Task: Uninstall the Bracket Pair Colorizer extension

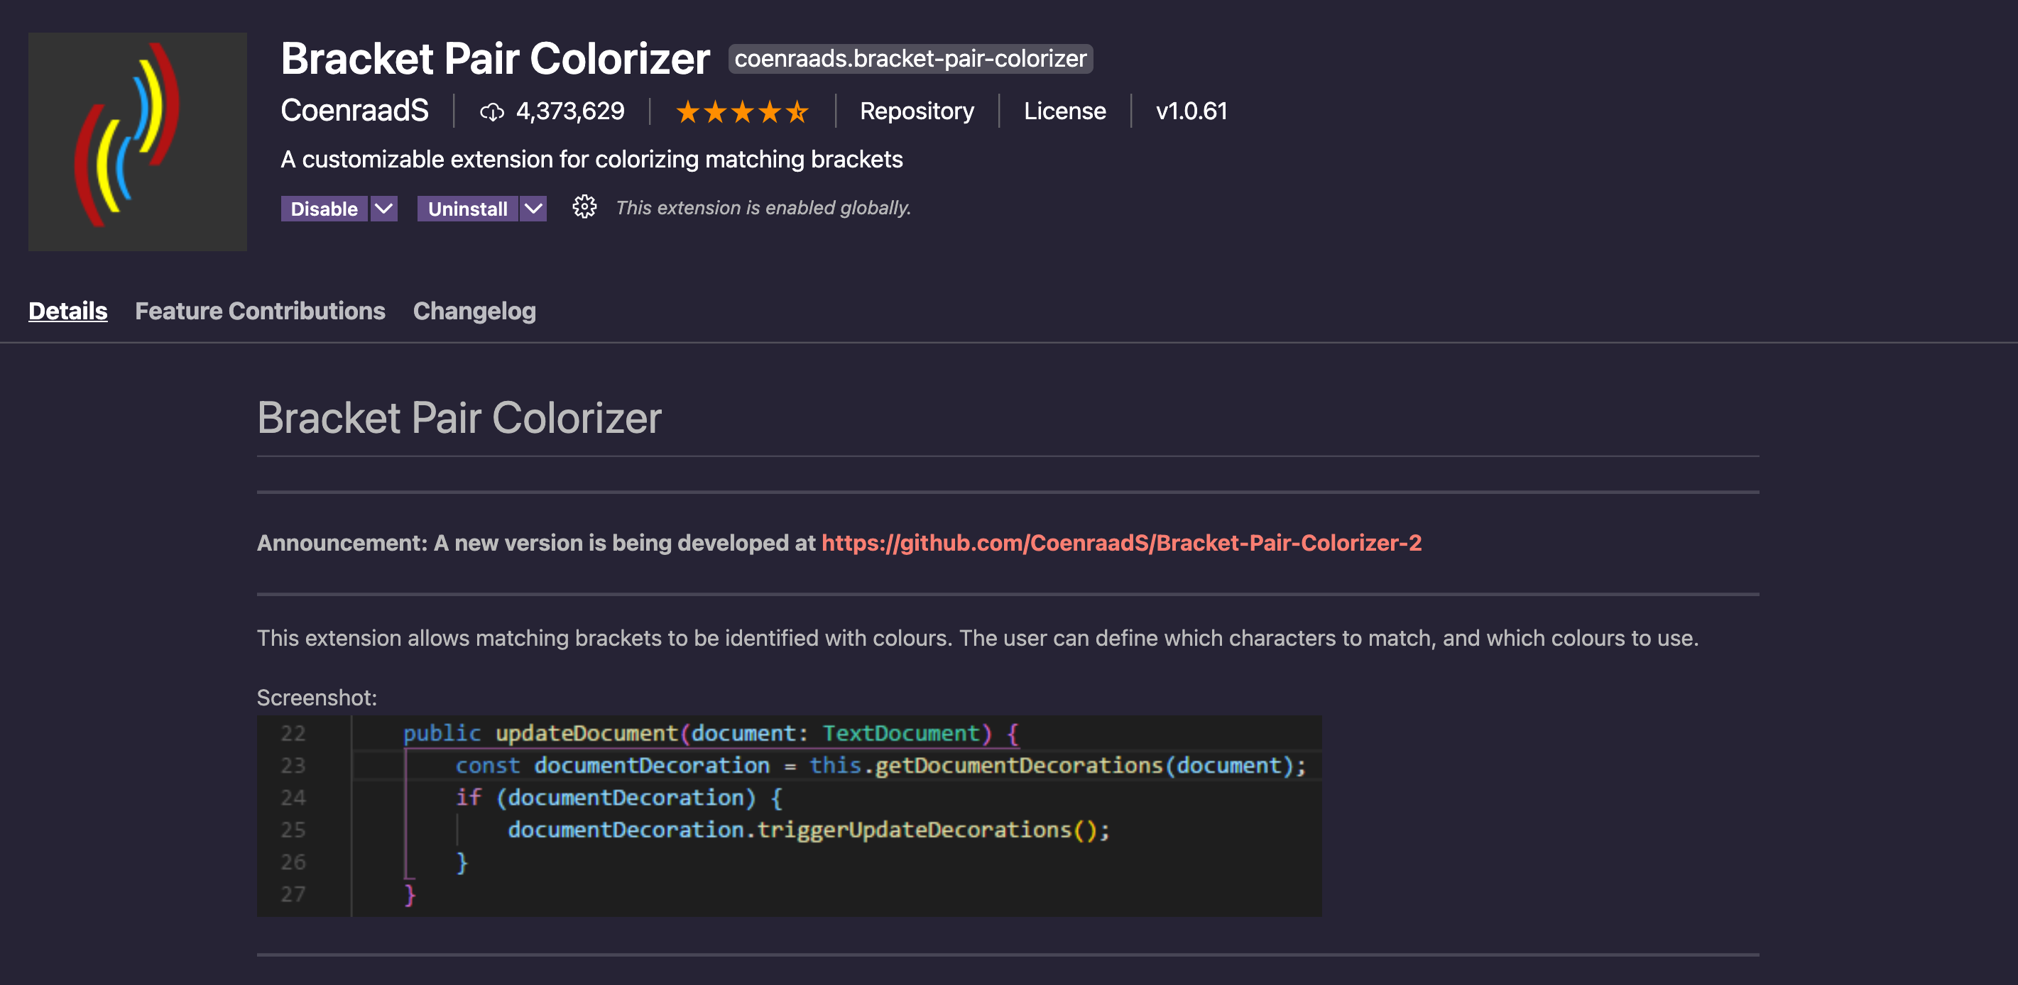Action: pyautogui.click(x=468, y=209)
